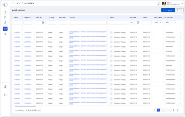Open the first row's three-dot menu
This screenshot has height=117, width=185.
pyautogui.click(x=181, y=33)
